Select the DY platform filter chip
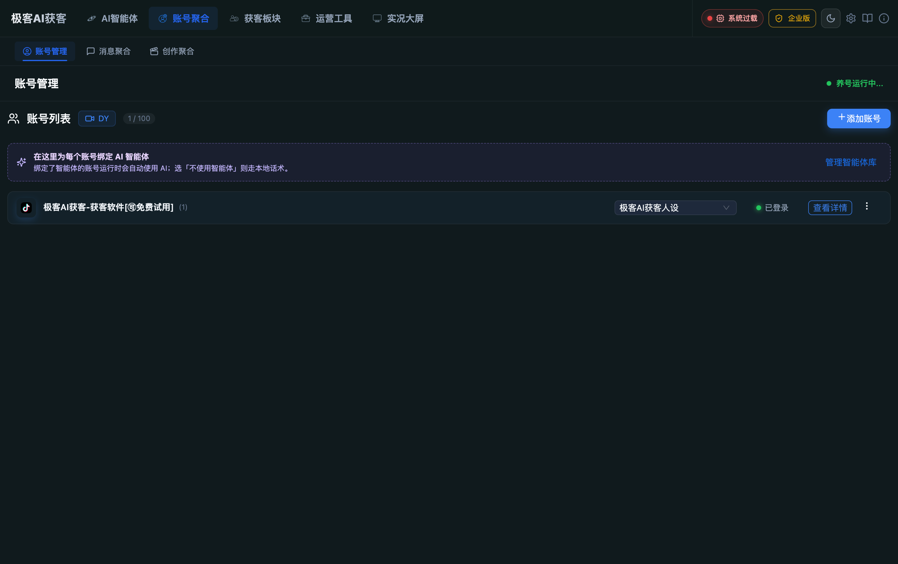Image resolution: width=898 pixels, height=564 pixels. [x=97, y=119]
